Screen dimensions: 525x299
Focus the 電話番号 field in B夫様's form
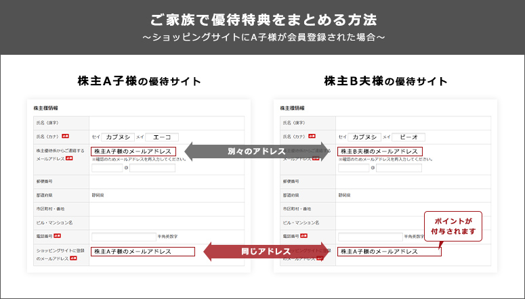(371, 237)
